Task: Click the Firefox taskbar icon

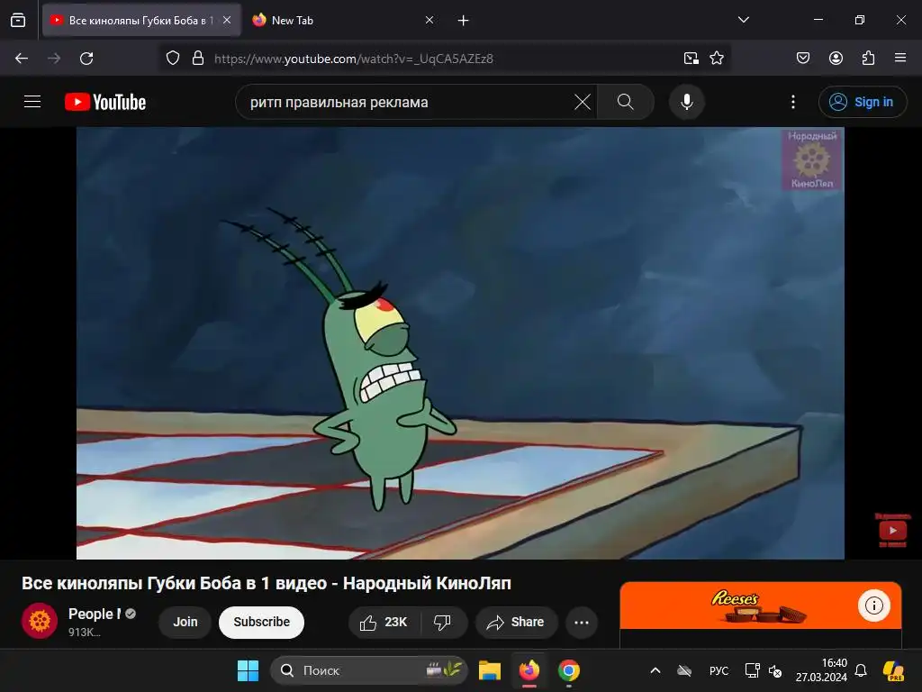Action: (529, 670)
